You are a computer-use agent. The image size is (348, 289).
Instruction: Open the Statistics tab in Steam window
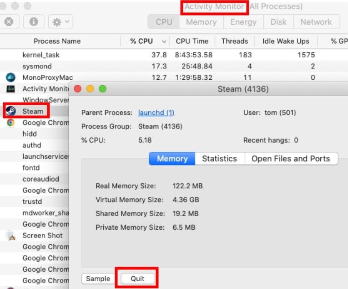[x=220, y=159]
